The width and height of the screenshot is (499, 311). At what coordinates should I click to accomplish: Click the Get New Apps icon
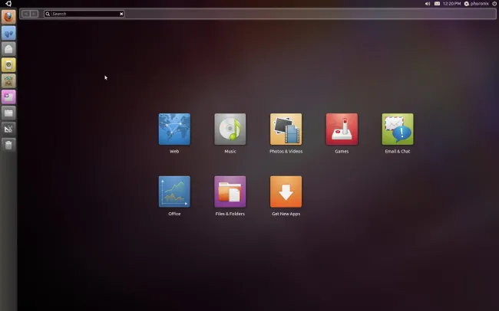[x=286, y=192]
